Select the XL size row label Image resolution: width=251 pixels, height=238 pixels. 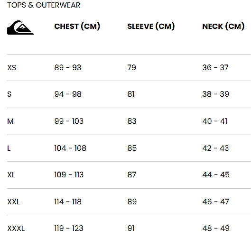(11, 175)
